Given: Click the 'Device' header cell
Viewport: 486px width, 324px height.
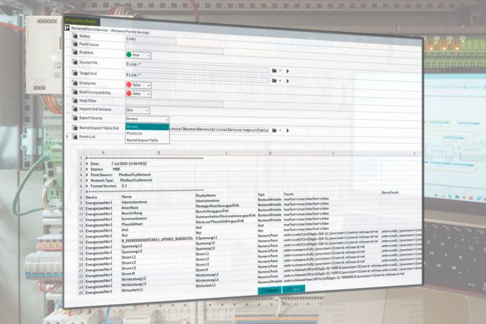Looking at the screenshot, I should (92, 197).
